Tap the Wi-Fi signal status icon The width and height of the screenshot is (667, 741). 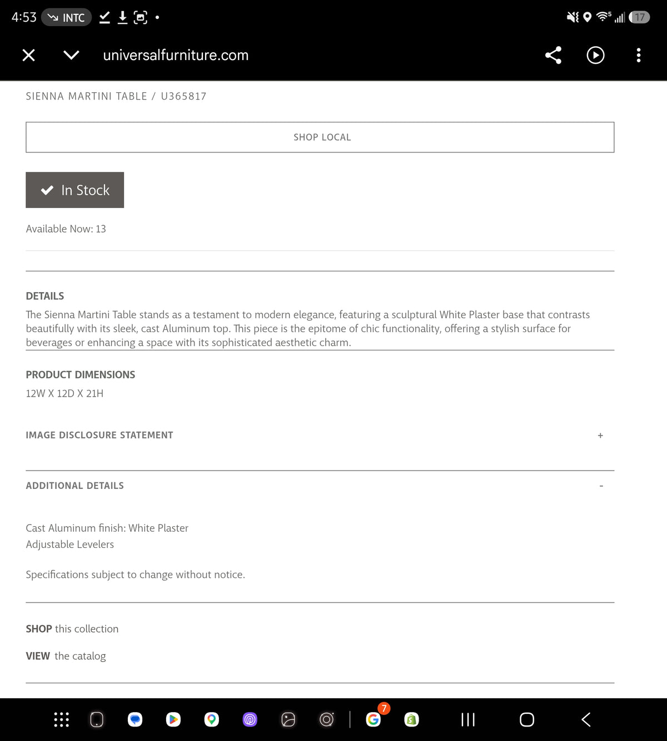[x=603, y=17]
